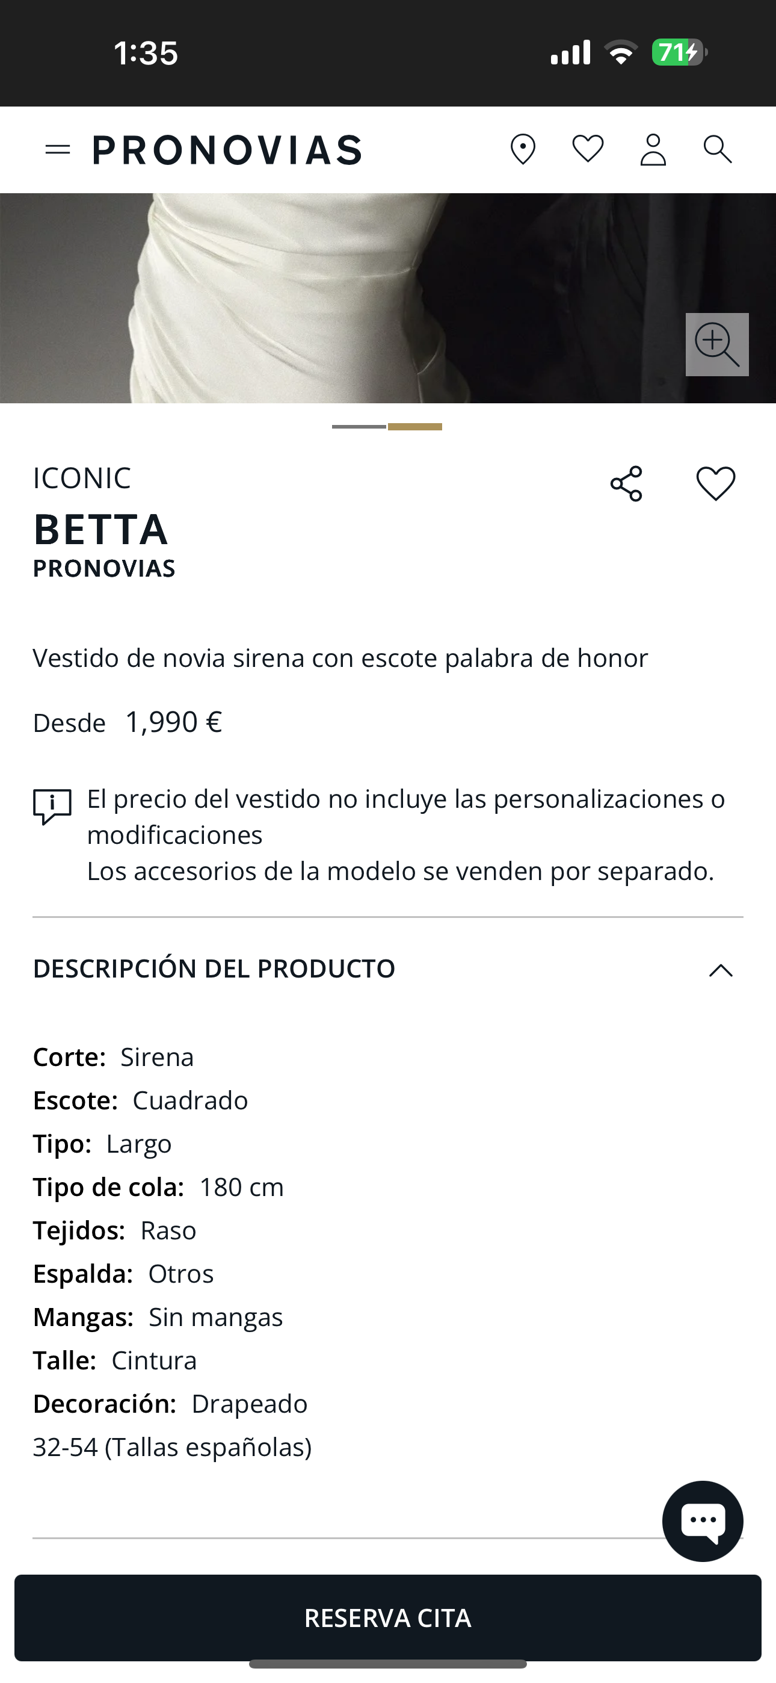Tap the Pronovias logo
The width and height of the screenshot is (776, 1683).
(x=227, y=150)
